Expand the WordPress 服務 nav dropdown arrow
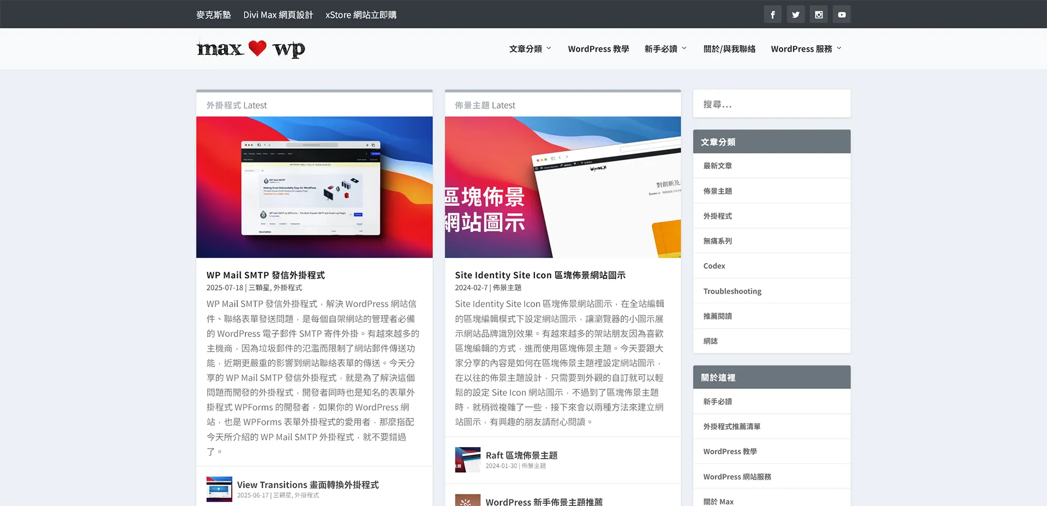 tap(839, 48)
